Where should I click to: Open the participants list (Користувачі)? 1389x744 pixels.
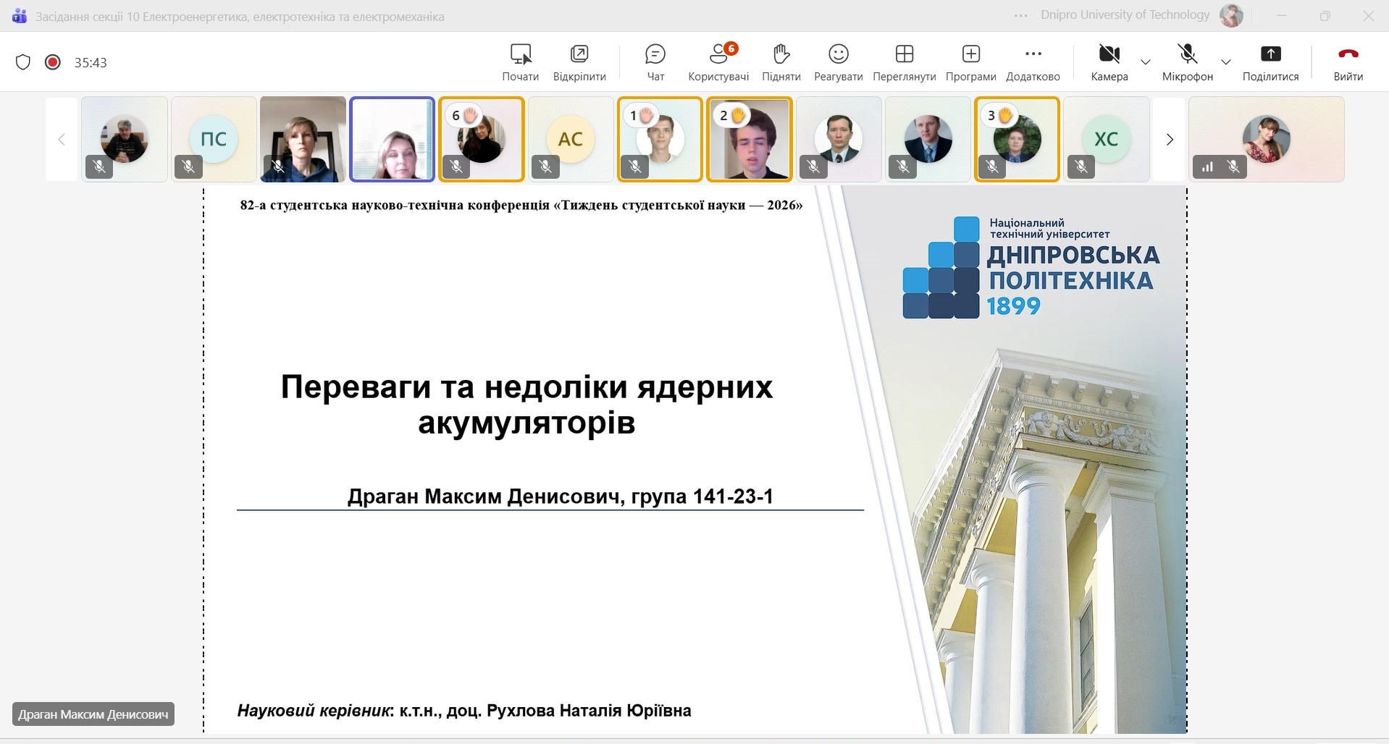tap(718, 62)
